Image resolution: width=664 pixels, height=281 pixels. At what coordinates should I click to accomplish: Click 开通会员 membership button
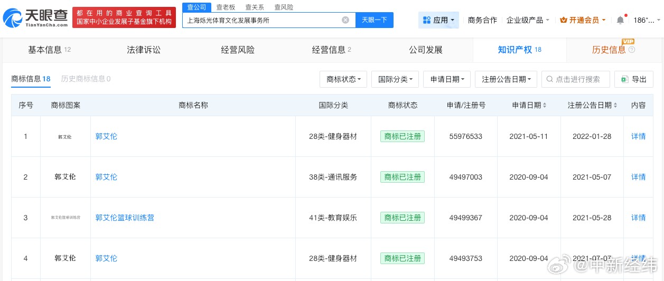pos(582,20)
